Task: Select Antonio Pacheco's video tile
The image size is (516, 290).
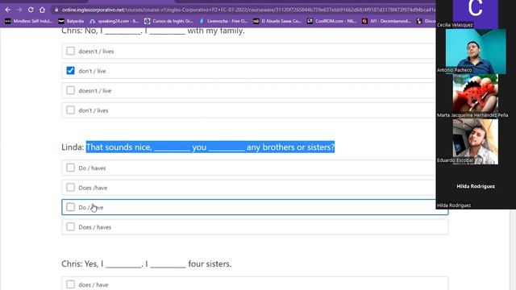Action: click(476, 52)
